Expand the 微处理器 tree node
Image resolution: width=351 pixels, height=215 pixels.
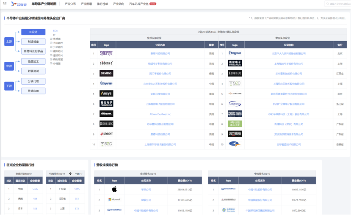pos(51,59)
